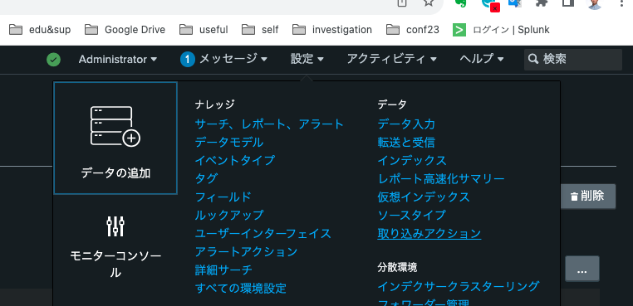This screenshot has width=633, height=306.
Task: Open the investigation bookmark folder
Action: point(331,29)
